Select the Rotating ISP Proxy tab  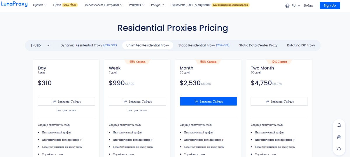[301, 45]
